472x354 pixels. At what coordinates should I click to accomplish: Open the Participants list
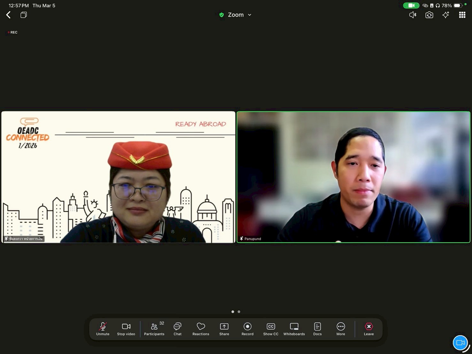point(154,329)
